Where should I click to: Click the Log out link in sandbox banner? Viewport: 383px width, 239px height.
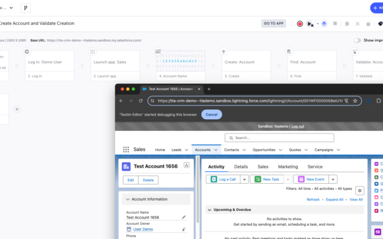298,127
